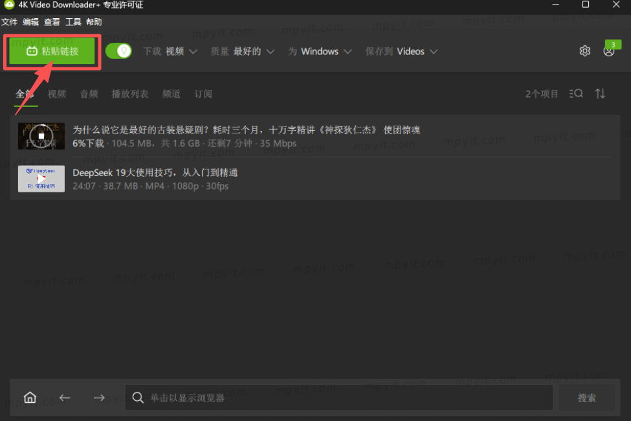Screen dimensions: 631x421
Task: Open the 查看 menu
Action: 52,22
